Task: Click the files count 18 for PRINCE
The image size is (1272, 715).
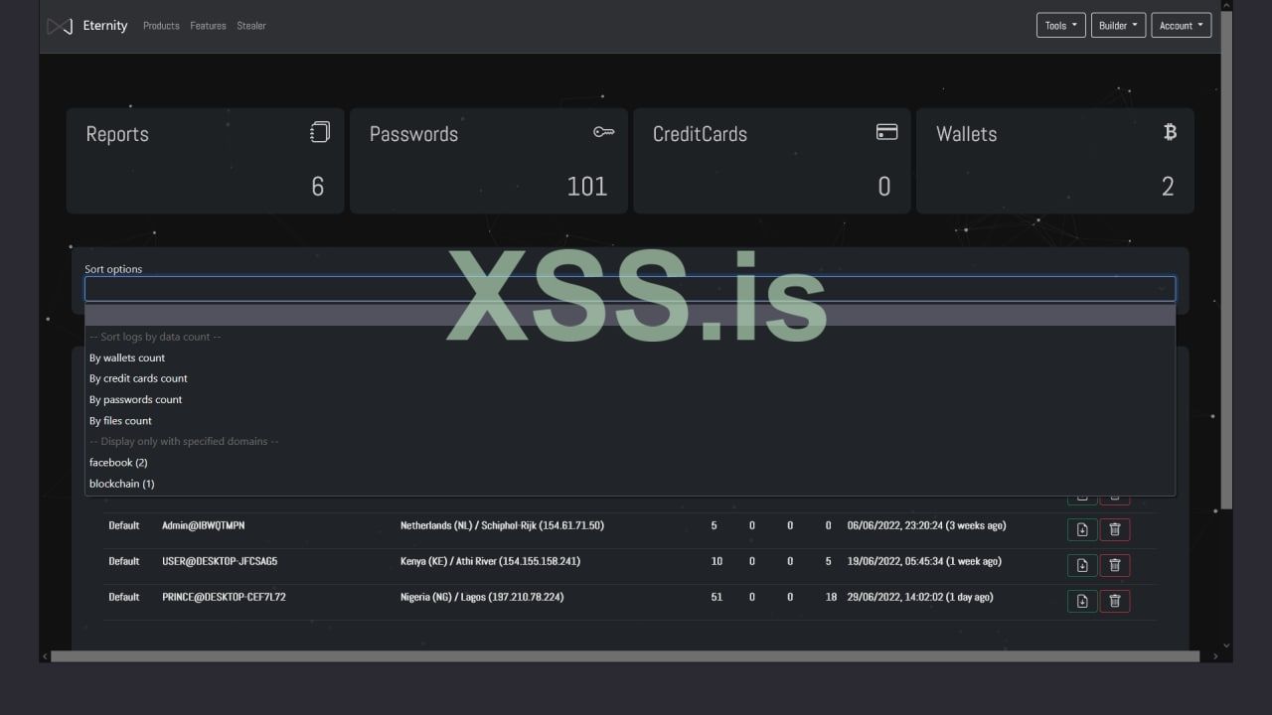Action: [831, 597]
